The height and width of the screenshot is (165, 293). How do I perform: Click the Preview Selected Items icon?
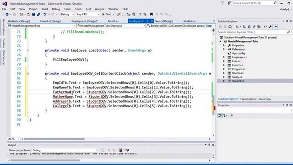click(x=275, y=27)
